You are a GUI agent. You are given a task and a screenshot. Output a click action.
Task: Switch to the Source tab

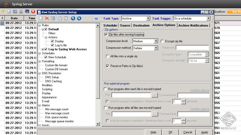(125, 25)
